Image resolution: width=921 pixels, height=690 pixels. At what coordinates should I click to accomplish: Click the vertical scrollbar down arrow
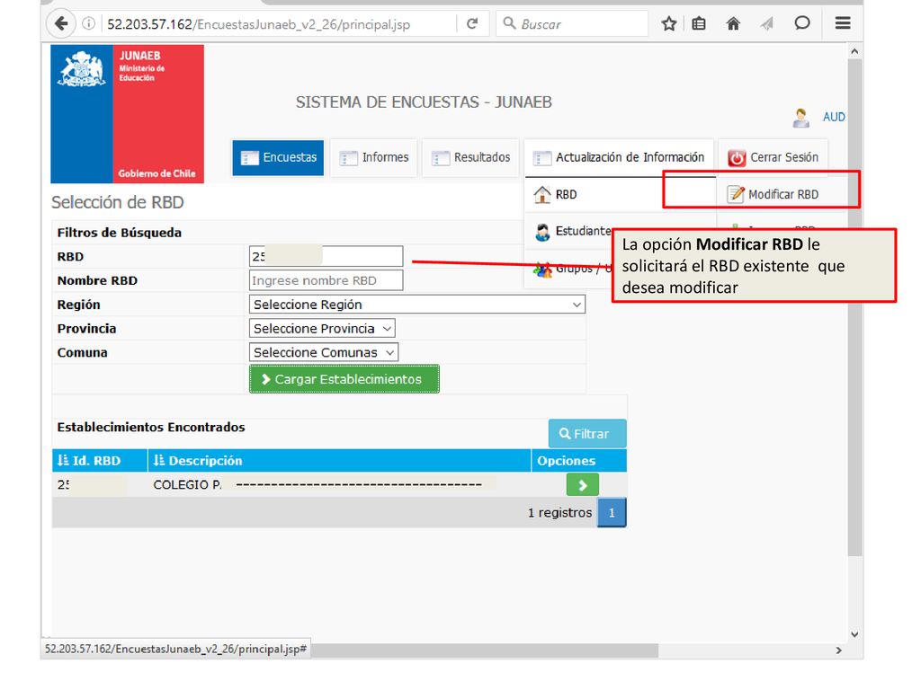854,634
